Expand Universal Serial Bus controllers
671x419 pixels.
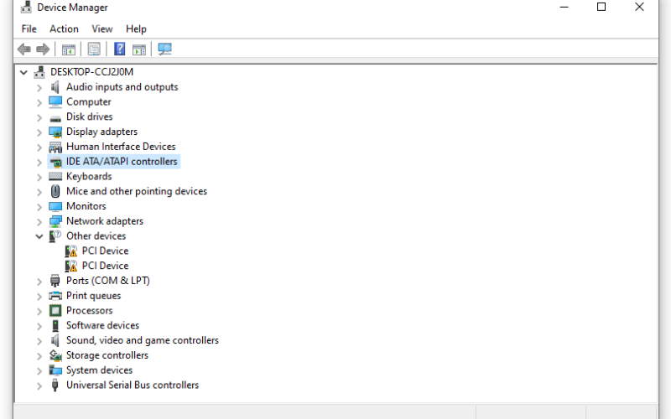(x=39, y=385)
